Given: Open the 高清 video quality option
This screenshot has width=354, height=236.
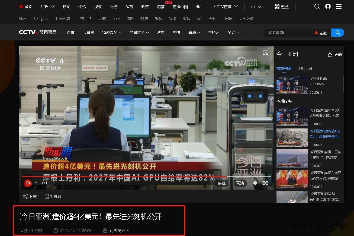Looking at the screenshot, I should 240,183.
